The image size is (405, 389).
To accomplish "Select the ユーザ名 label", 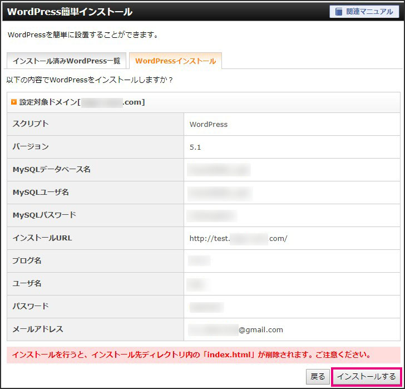I will pyautogui.click(x=27, y=283).
